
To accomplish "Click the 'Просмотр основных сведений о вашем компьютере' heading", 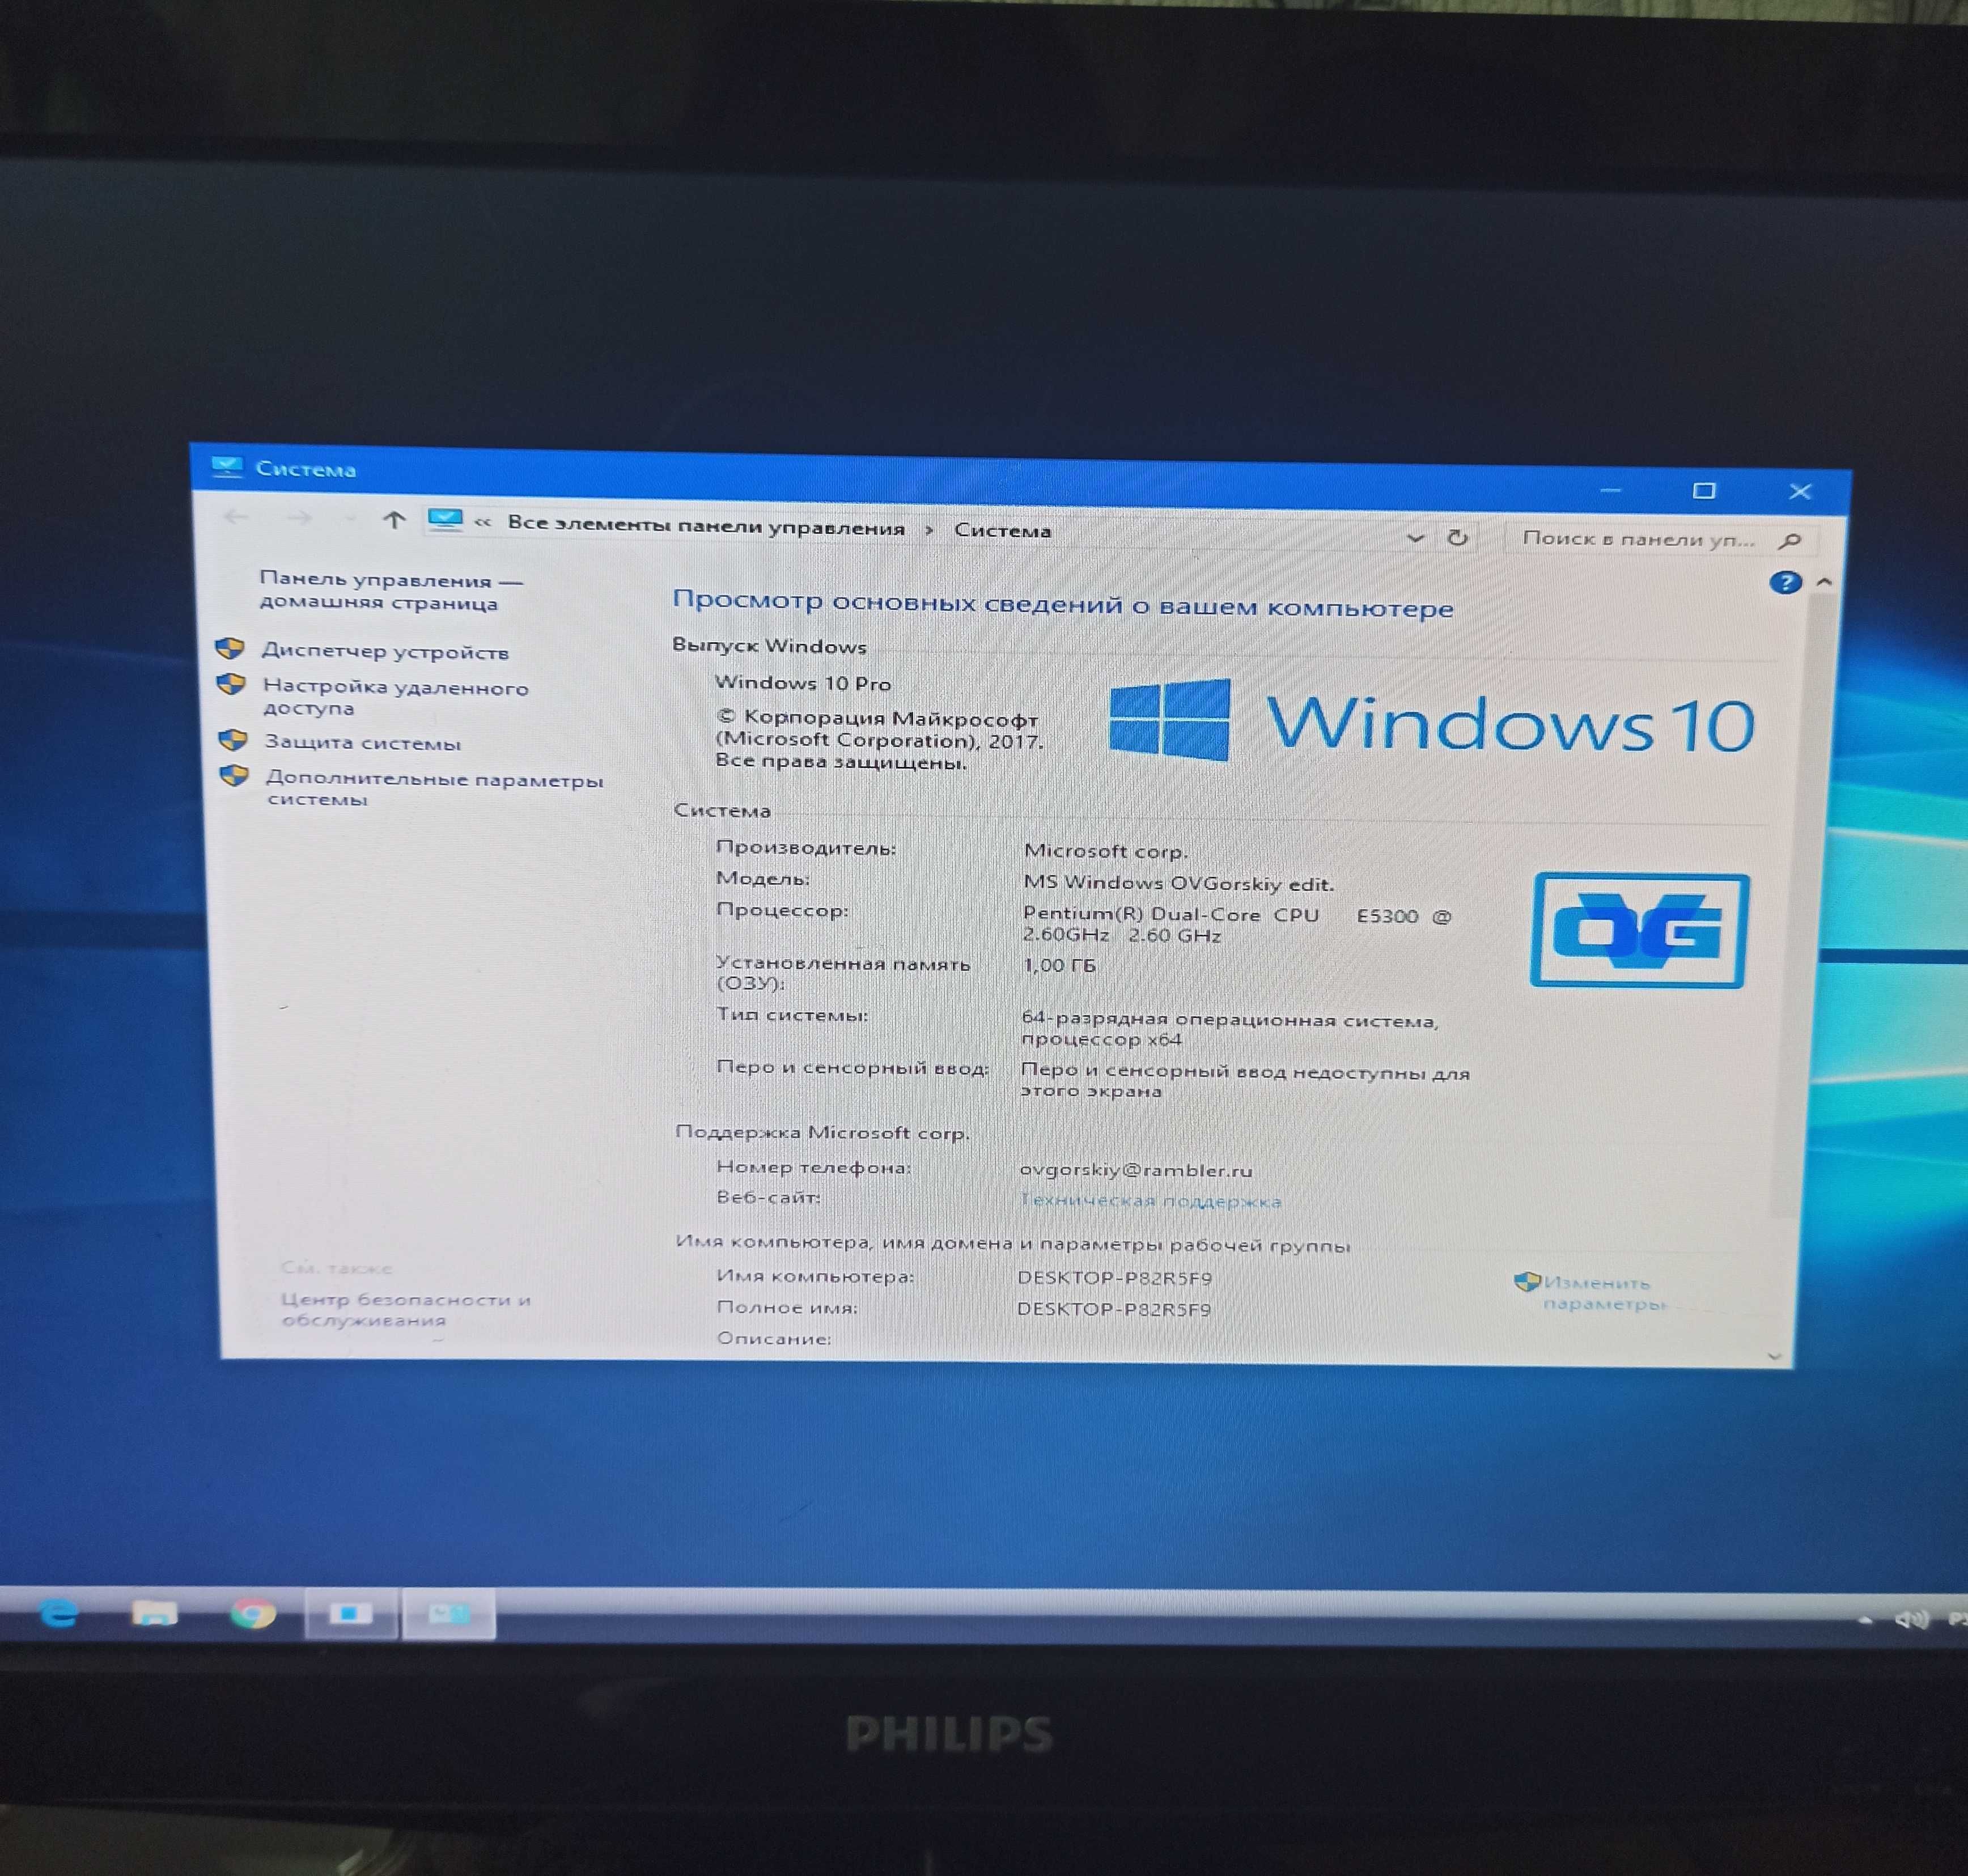I will point(1062,604).
